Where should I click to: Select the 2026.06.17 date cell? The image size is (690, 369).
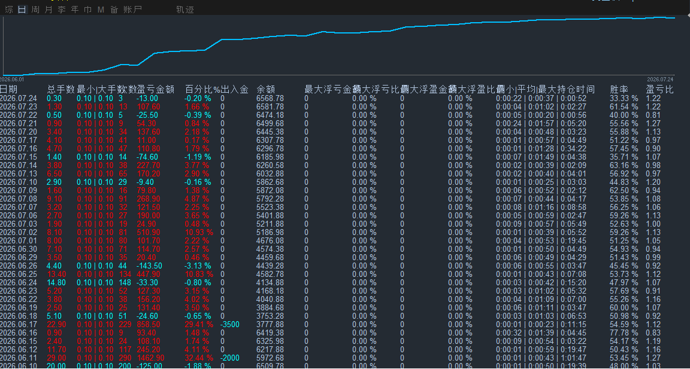click(19, 324)
